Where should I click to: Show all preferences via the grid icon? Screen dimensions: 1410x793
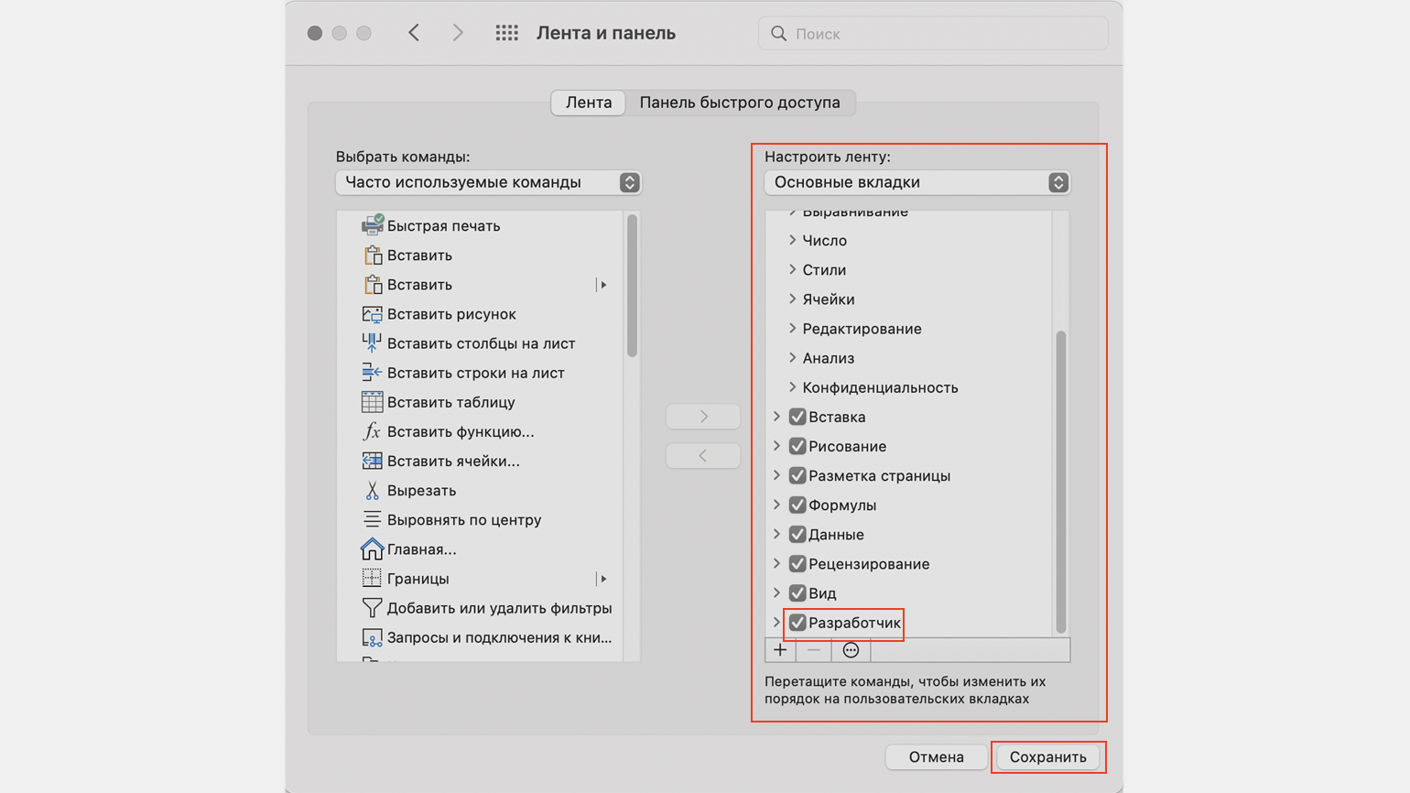506,33
